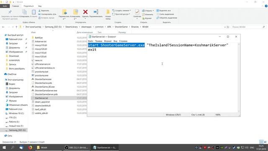
Task: Select ShooterGameServer.exe in file list
Action: tap(46, 91)
